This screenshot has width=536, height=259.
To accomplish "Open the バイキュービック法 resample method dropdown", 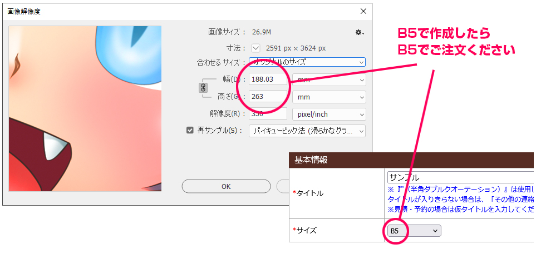I will pos(307,131).
